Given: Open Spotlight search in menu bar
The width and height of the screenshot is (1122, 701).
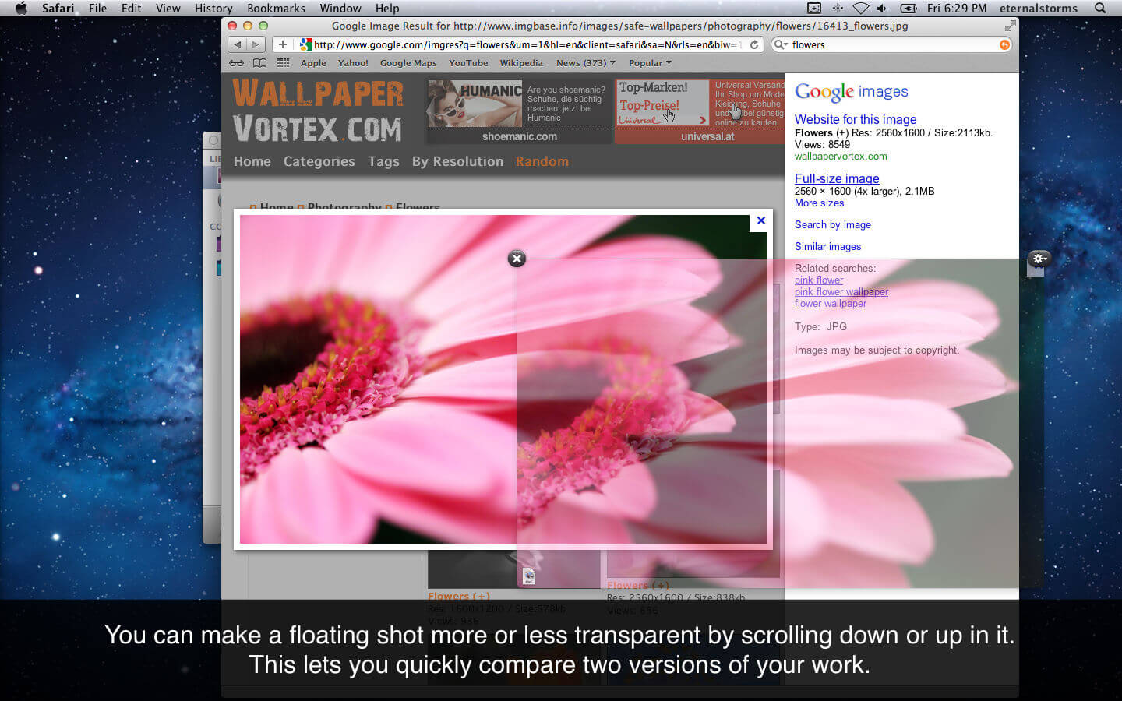Looking at the screenshot, I should [x=1100, y=9].
